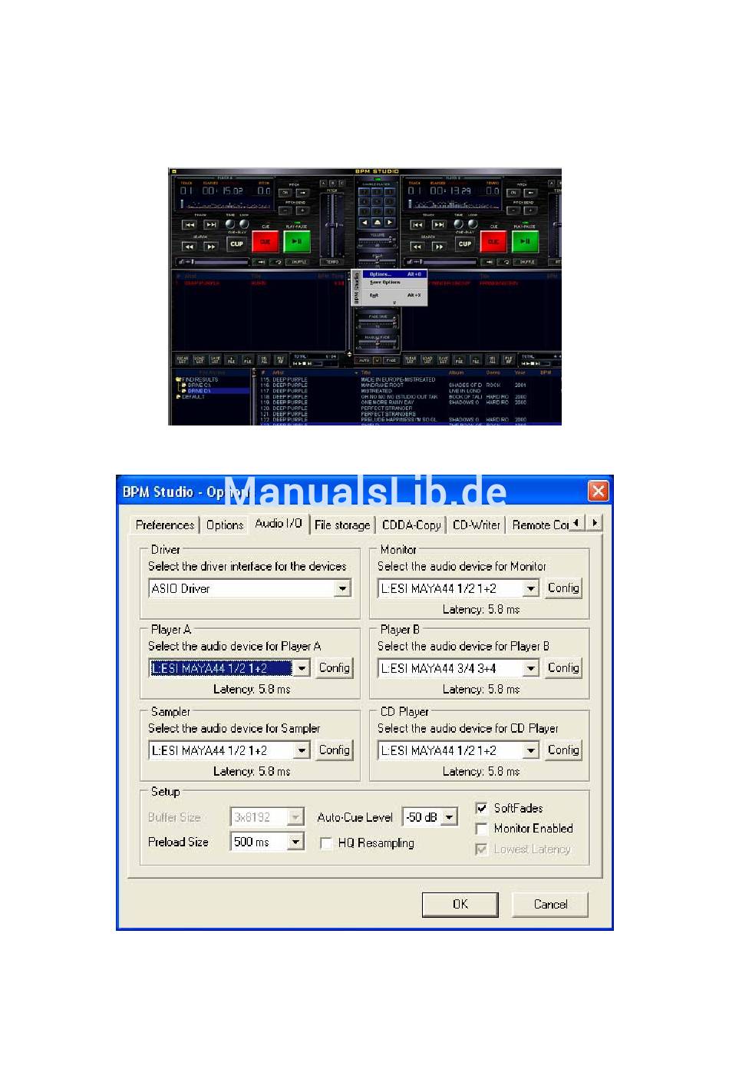
Task: Uncheck the SoftFades checkbox
Action: pyautogui.click(x=481, y=808)
